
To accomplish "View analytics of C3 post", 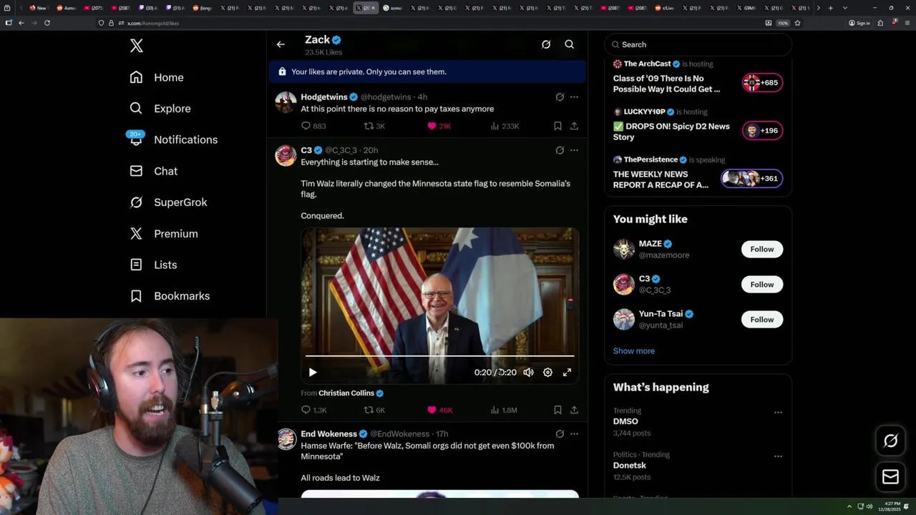I will coord(504,410).
